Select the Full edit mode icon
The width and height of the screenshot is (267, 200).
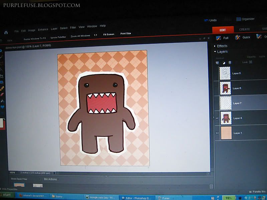[x=219, y=38]
